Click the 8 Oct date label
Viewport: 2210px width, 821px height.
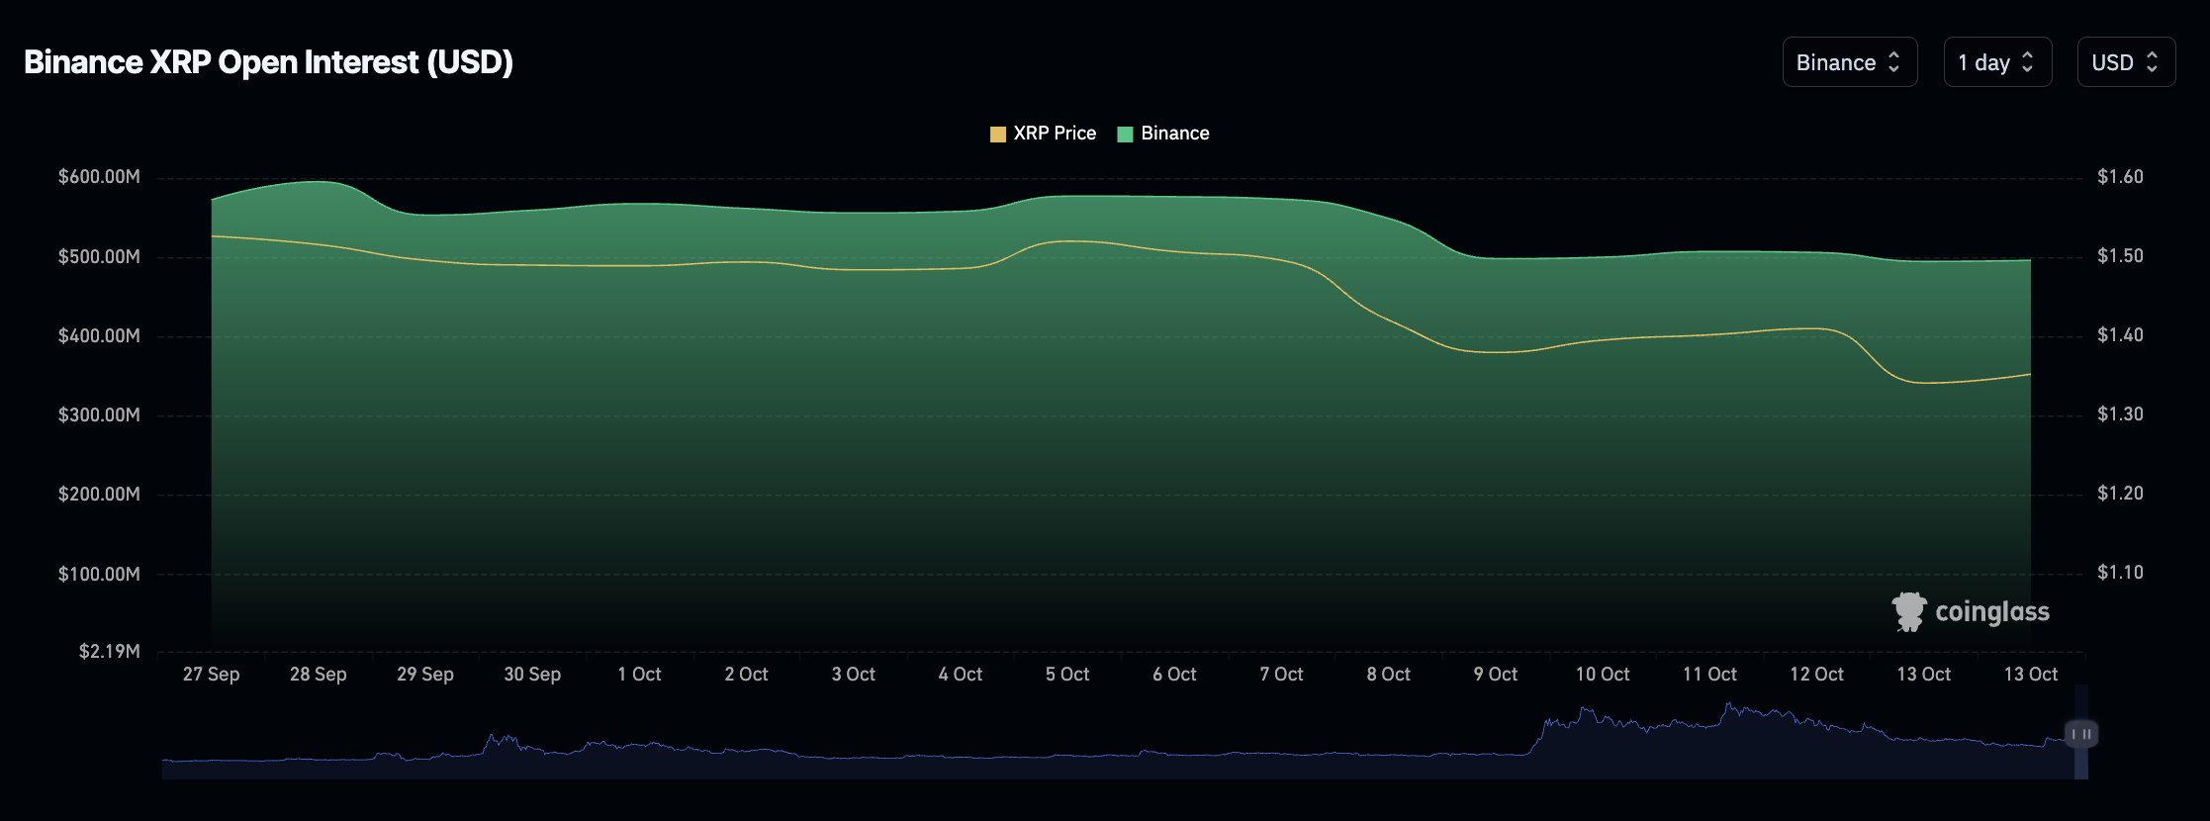(1388, 675)
